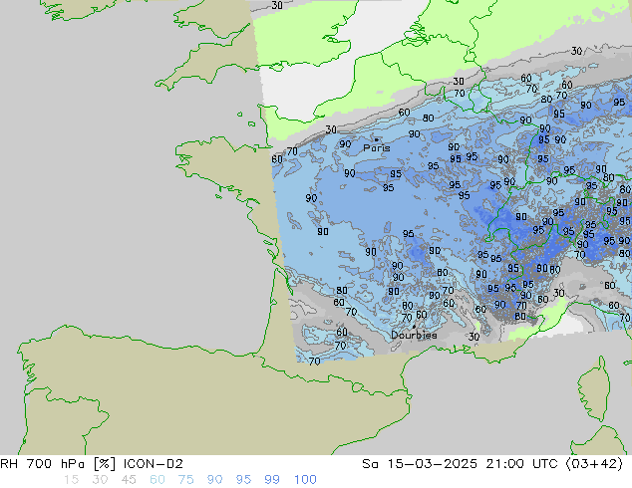The image size is (632, 488).
Task: Click the legend value 90 in the color scale
Action: point(214,480)
